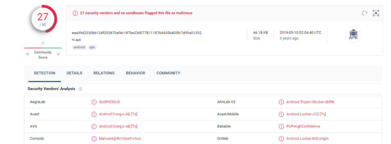The height and width of the screenshot is (144, 391).
Task: Click the community score question mark
Action: point(43,43)
